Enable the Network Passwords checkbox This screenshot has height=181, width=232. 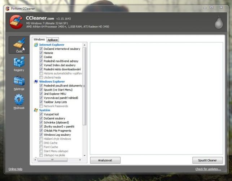[41, 106]
